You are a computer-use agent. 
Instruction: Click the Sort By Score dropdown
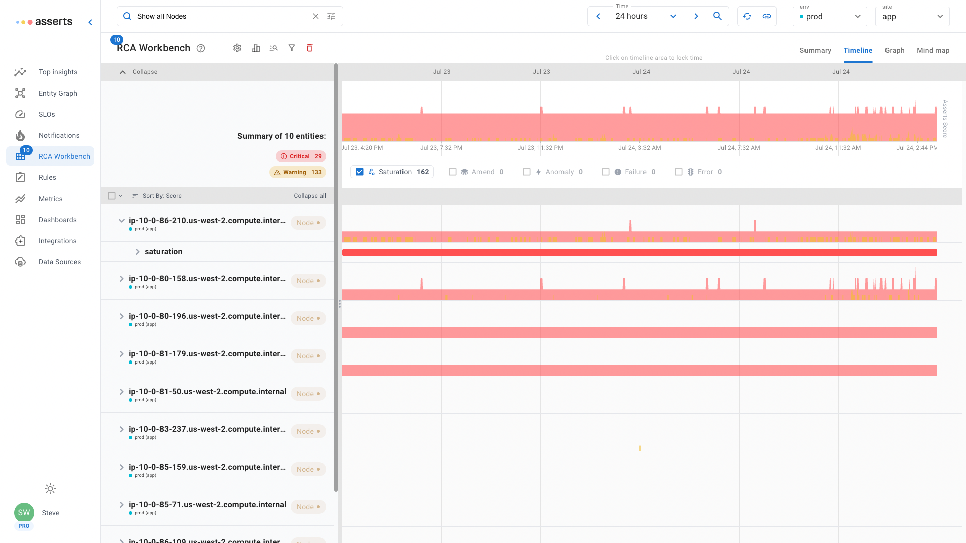[162, 196]
